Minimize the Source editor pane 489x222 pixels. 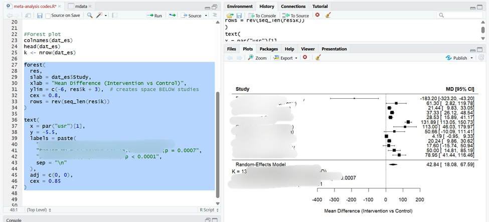tap(208, 7)
